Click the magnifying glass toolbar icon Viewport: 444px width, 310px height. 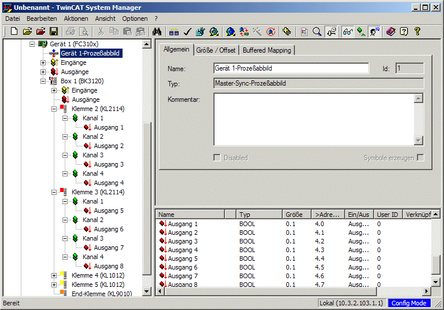[317, 31]
